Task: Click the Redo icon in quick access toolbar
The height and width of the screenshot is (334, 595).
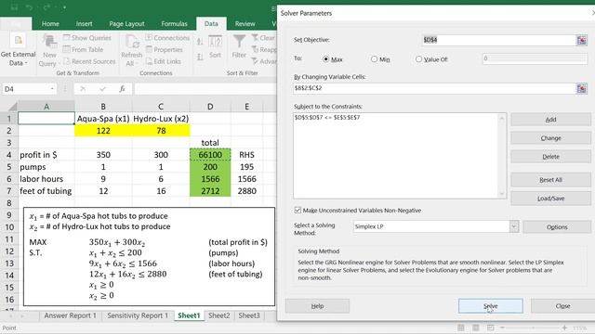Action: [46, 7]
